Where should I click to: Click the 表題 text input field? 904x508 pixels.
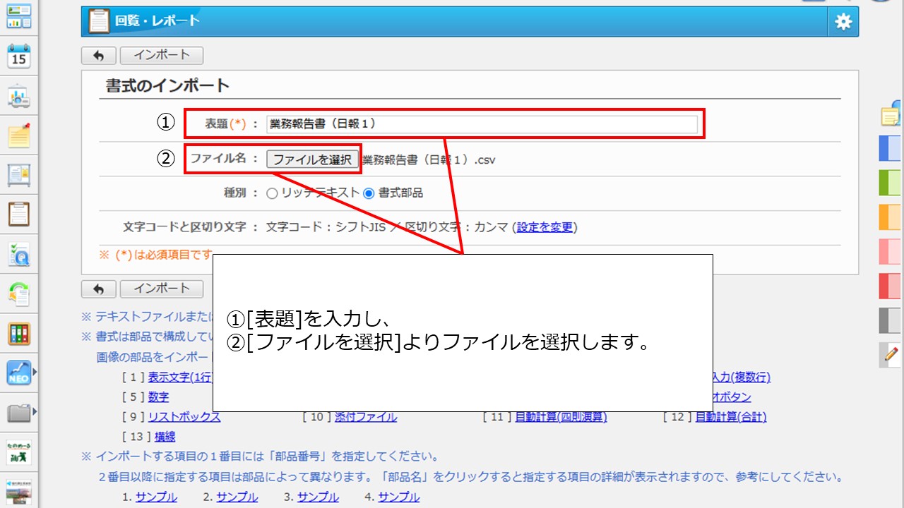482,124
